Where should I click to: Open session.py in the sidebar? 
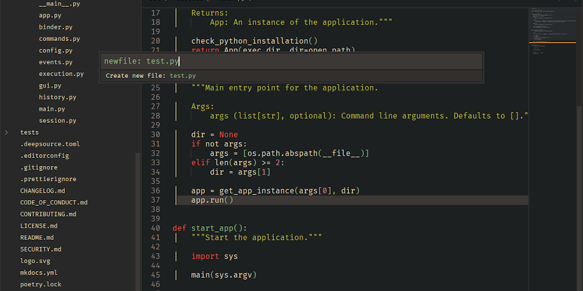[x=57, y=120]
